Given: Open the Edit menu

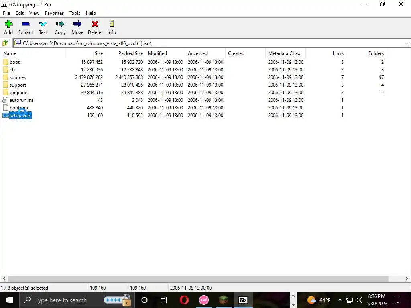Looking at the screenshot, I should click(20, 13).
